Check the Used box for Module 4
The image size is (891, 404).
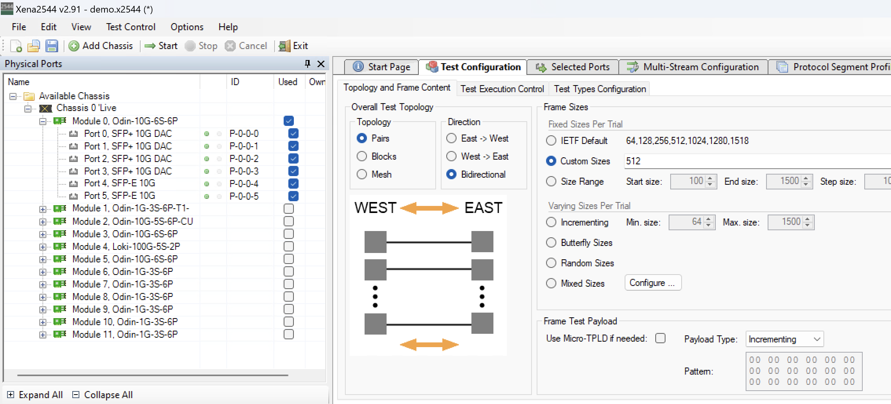pyautogui.click(x=289, y=246)
